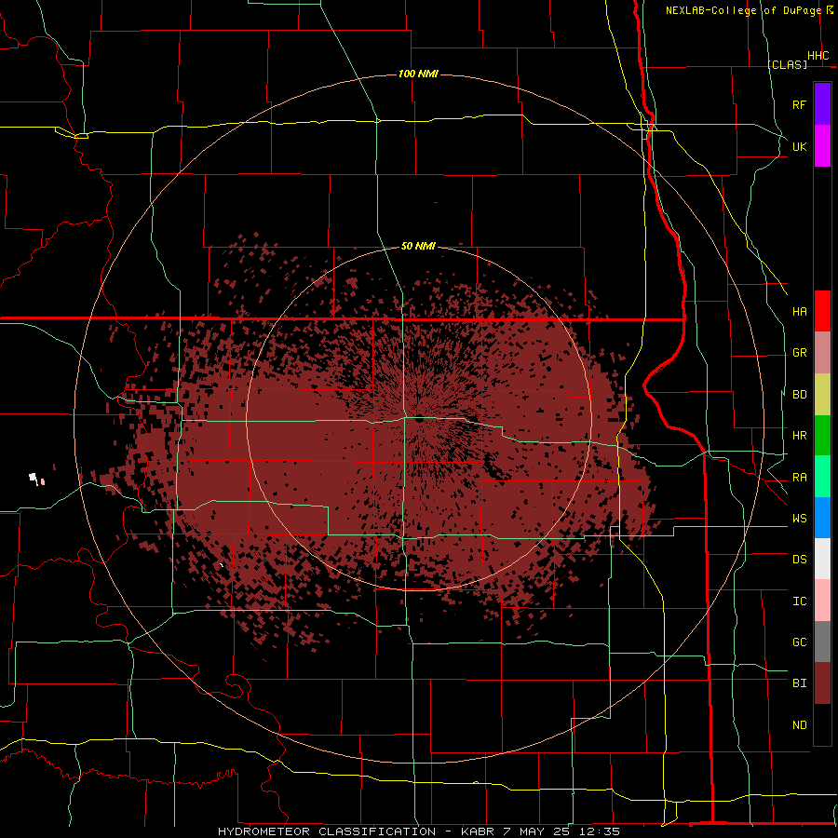Click the HR green legend swatch
The image size is (838, 838).
[x=822, y=436]
